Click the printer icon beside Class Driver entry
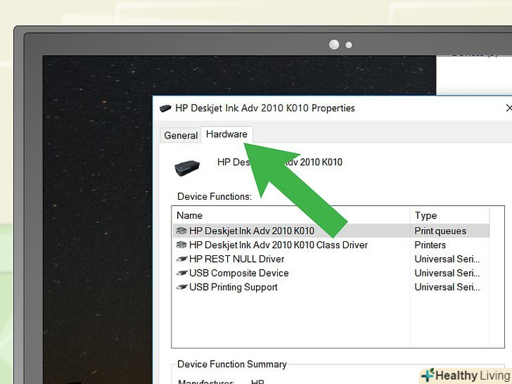The height and width of the screenshot is (384, 512). pyautogui.click(x=181, y=245)
